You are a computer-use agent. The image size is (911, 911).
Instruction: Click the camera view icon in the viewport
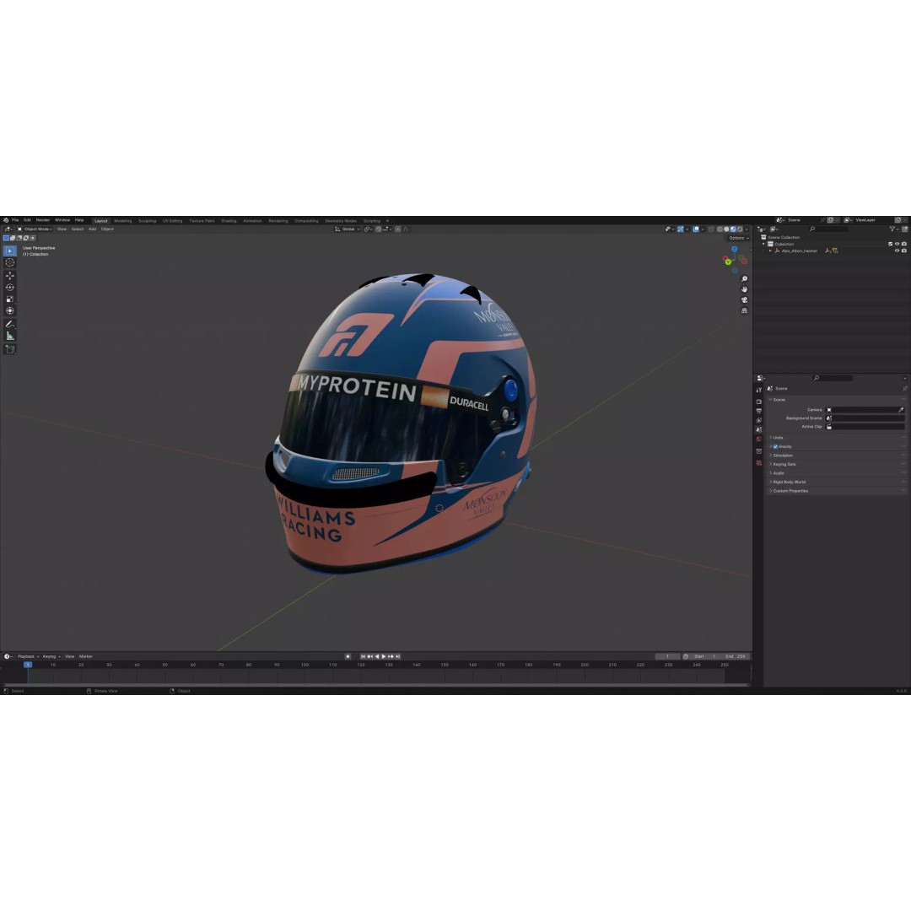[744, 300]
